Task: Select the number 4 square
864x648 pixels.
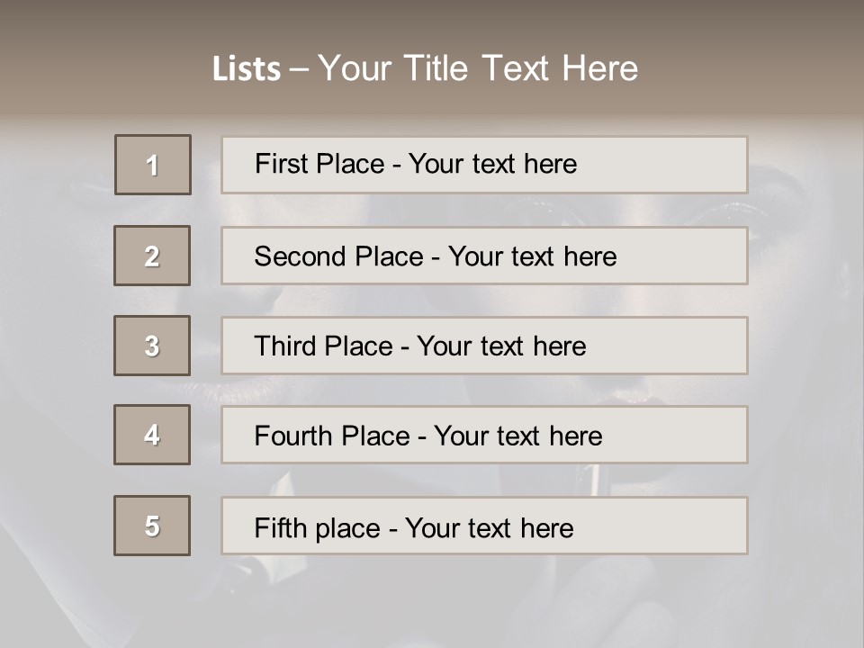Action: coord(152,435)
